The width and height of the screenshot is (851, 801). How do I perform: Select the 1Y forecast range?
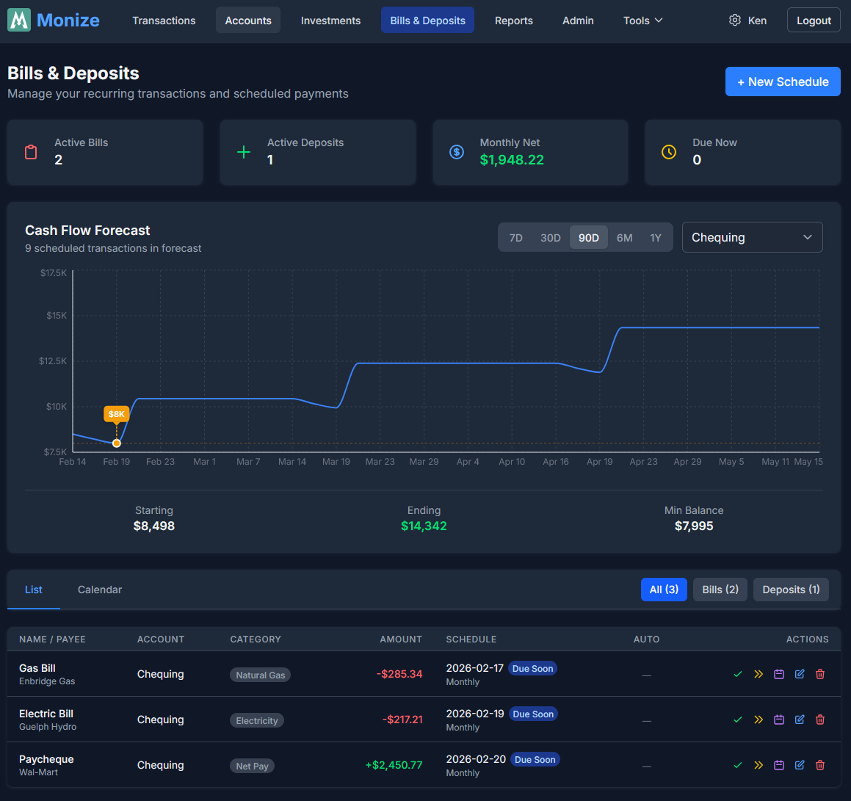[x=655, y=238]
